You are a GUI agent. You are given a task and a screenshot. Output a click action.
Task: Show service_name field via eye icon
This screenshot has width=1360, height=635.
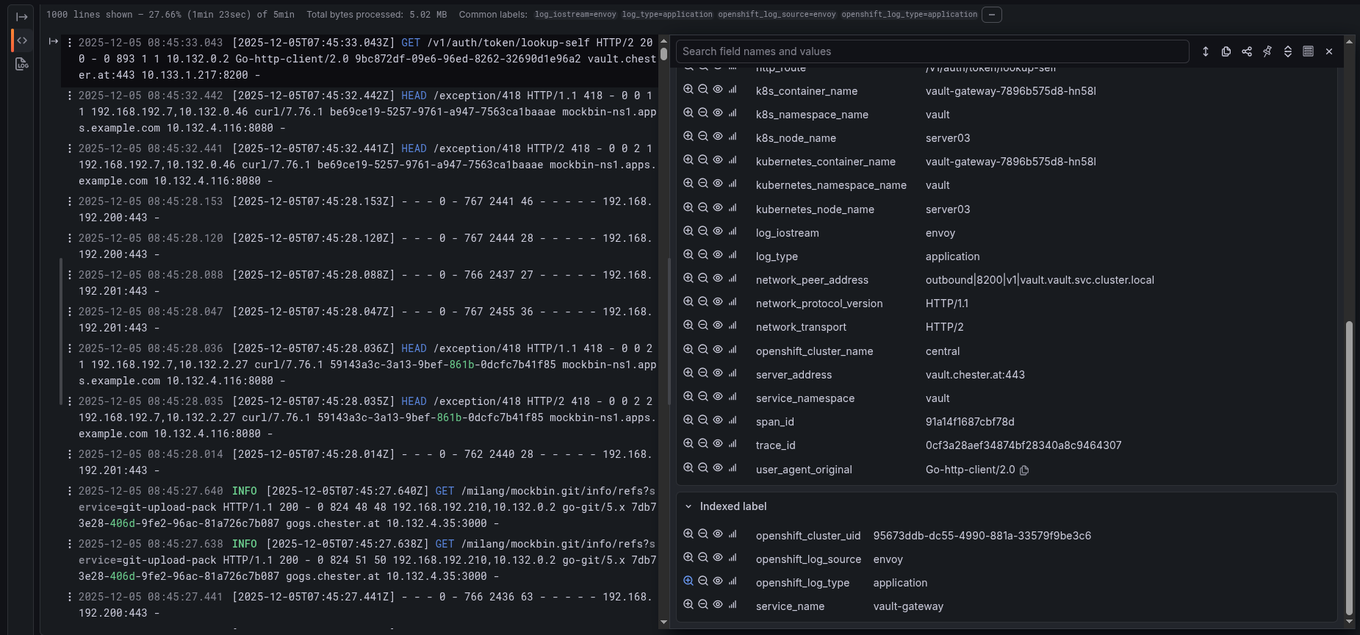pos(718,605)
